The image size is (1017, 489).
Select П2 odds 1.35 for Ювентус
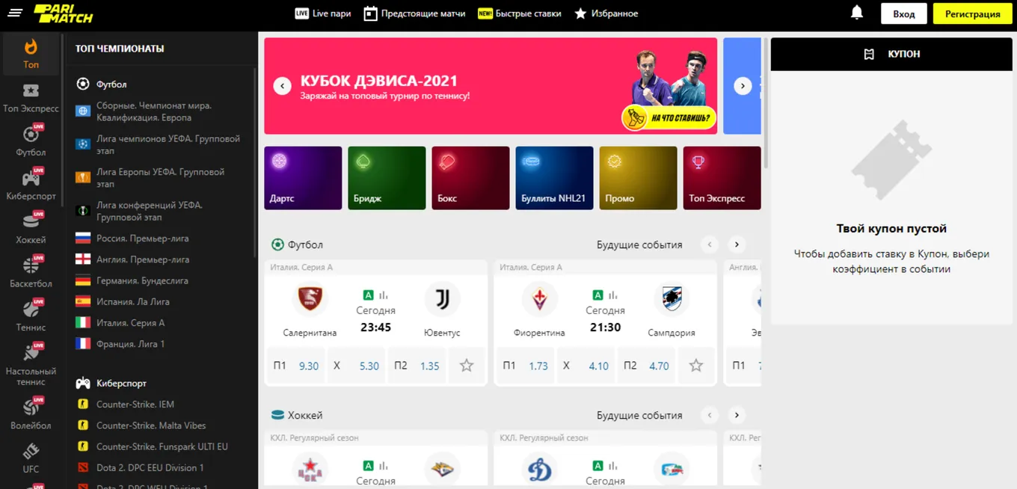click(417, 366)
